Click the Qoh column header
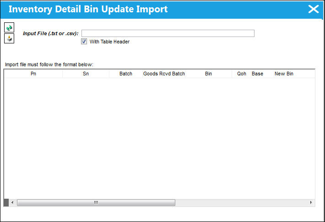 pos(242,74)
